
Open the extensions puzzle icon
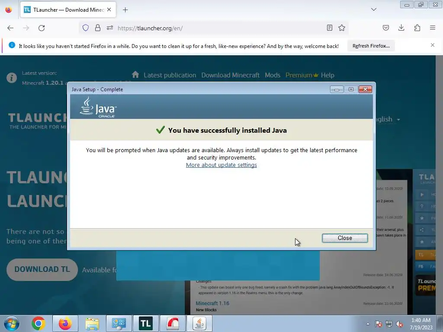point(417,28)
